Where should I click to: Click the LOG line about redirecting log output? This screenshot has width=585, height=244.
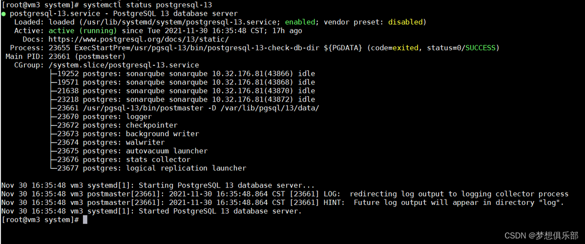tap(285, 194)
